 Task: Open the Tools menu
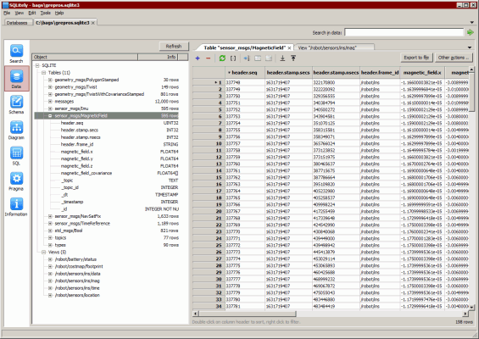(x=45, y=13)
